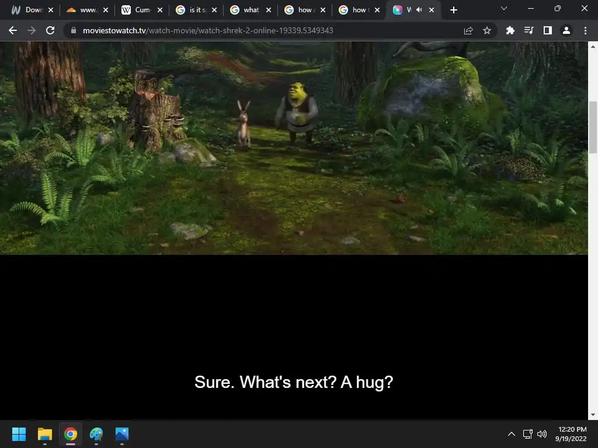Viewport: 598px width, 448px height.
Task: Open the Extensions puzzle menu
Action: 510,30
